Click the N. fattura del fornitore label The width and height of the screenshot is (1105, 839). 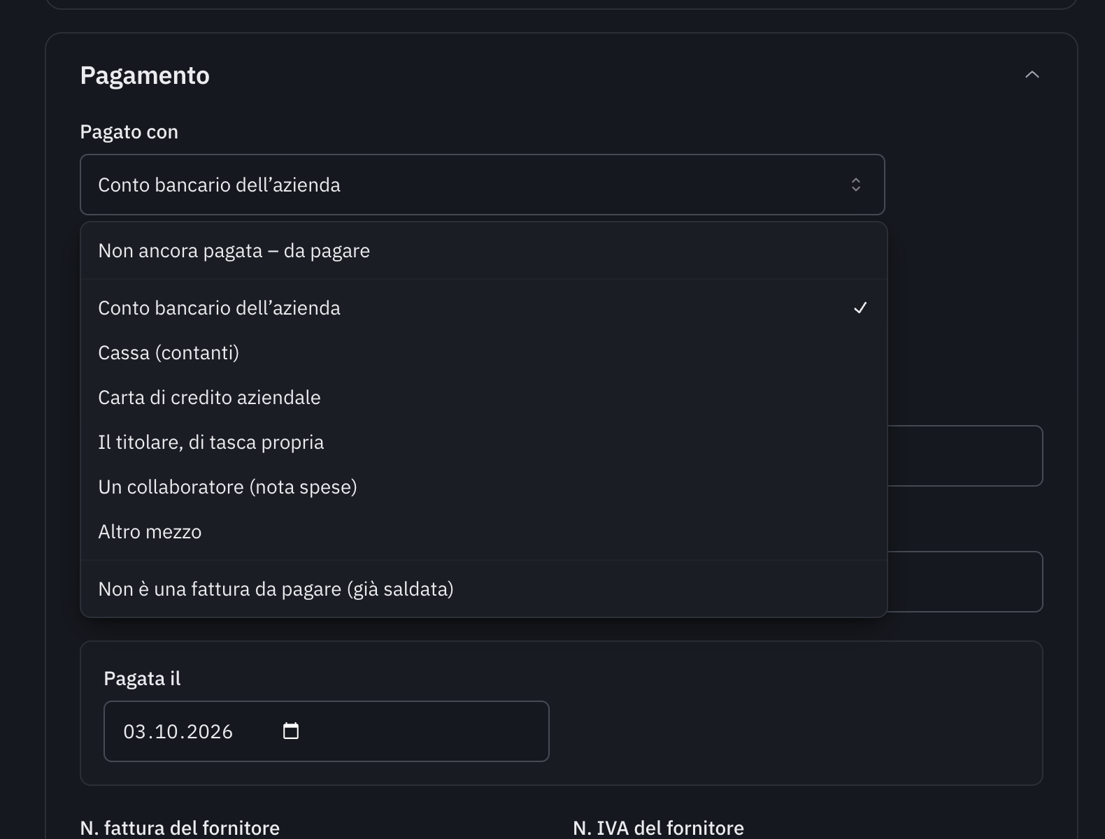tap(180, 829)
